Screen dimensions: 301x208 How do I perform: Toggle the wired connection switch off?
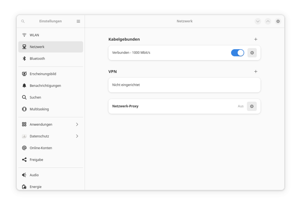pyautogui.click(x=237, y=53)
